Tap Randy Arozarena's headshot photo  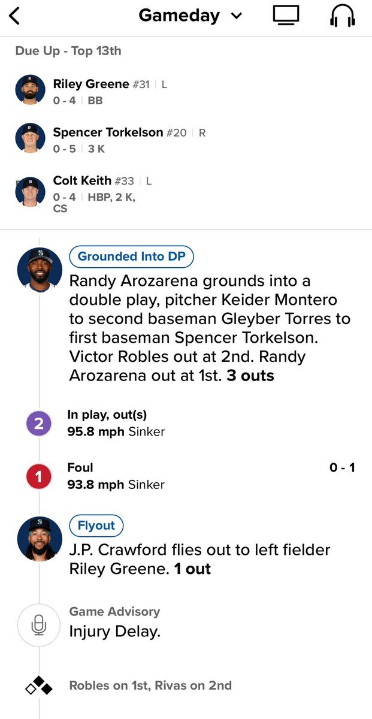[40, 270]
